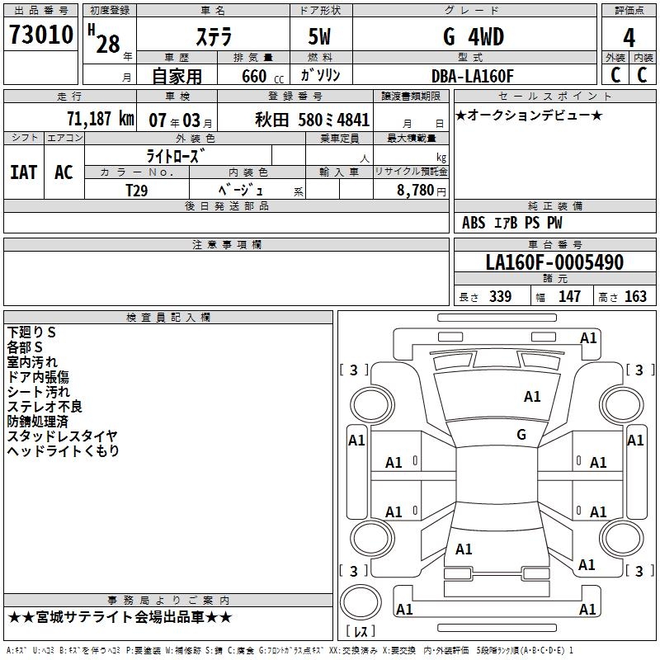The height and width of the screenshot is (660, 660).
Task: Click the inspector note 防錆処理済
Action: pyautogui.click(x=37, y=422)
